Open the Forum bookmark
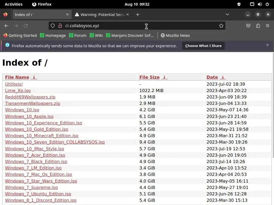Viewport: 274px width, 205px height. (78, 36)
